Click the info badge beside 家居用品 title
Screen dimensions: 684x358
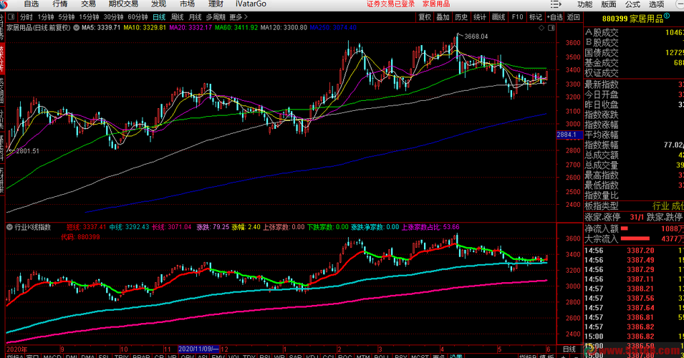tap(75, 28)
